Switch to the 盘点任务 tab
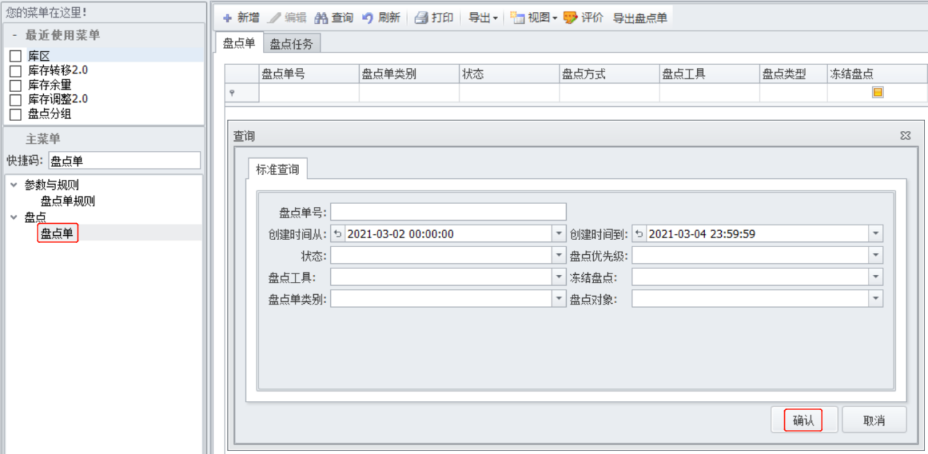 pyautogui.click(x=292, y=44)
